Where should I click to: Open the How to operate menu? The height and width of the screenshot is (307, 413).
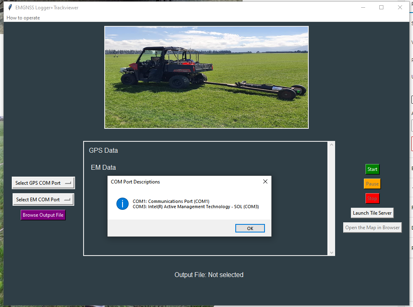[x=23, y=18]
